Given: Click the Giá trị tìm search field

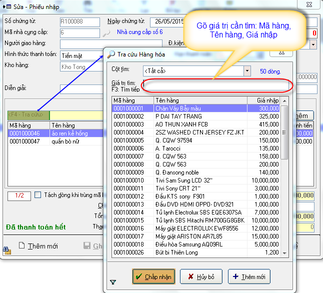Looking at the screenshot, I should [216, 85].
